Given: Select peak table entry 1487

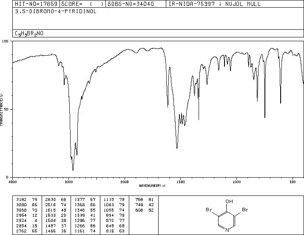Looking at the screenshot, I should point(56,226).
